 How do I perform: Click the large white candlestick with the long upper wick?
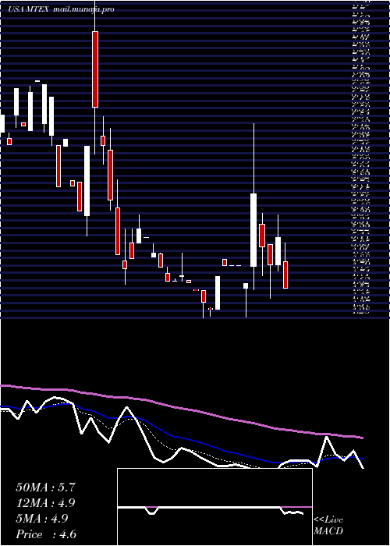click(x=253, y=230)
